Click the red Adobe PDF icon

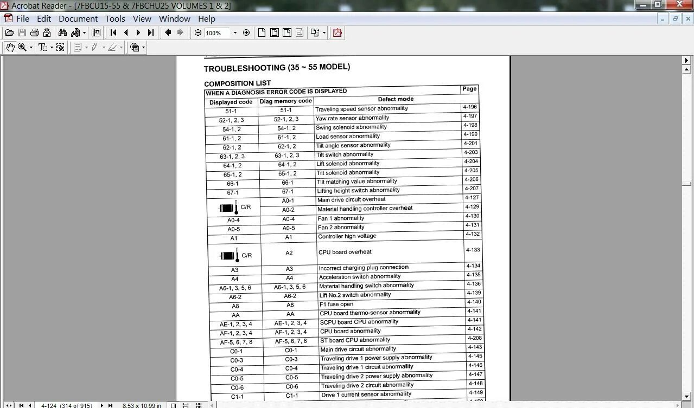(x=338, y=33)
